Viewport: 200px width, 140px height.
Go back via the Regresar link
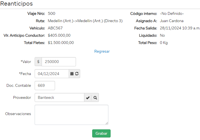(x=102, y=51)
